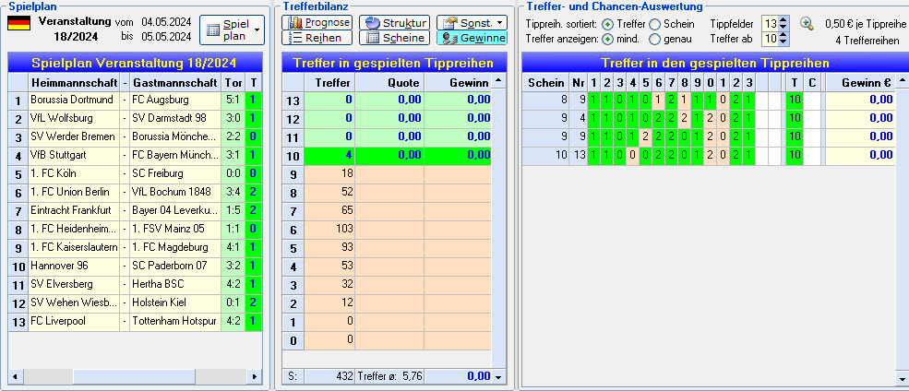Viewport: 909px width, 391px height.
Task: Select the Schein 9 Nr 4 row
Action: point(709,119)
